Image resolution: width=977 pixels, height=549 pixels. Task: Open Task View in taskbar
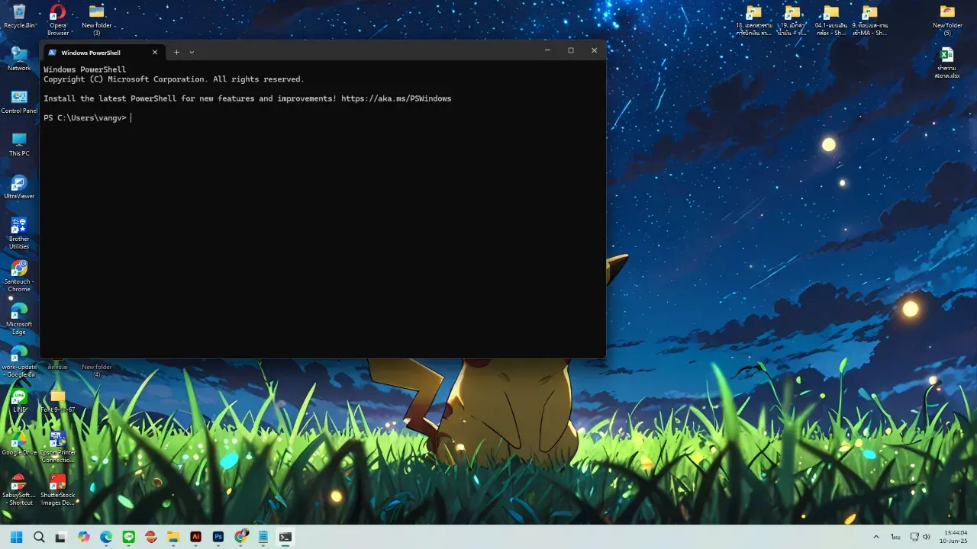pos(61,537)
